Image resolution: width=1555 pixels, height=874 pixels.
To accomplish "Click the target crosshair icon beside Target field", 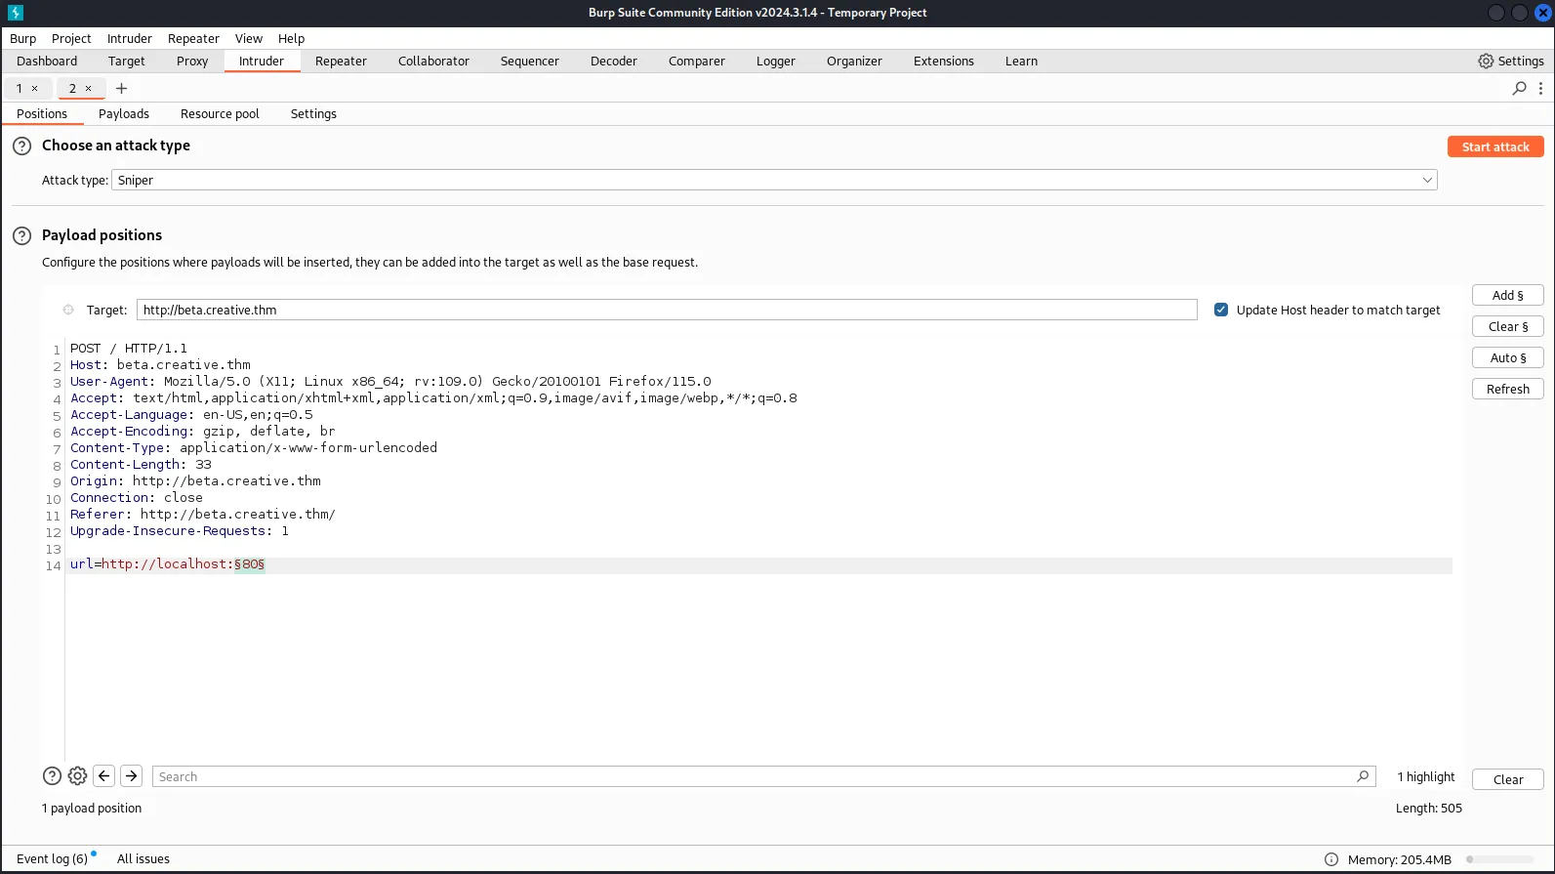I will click(68, 311).
